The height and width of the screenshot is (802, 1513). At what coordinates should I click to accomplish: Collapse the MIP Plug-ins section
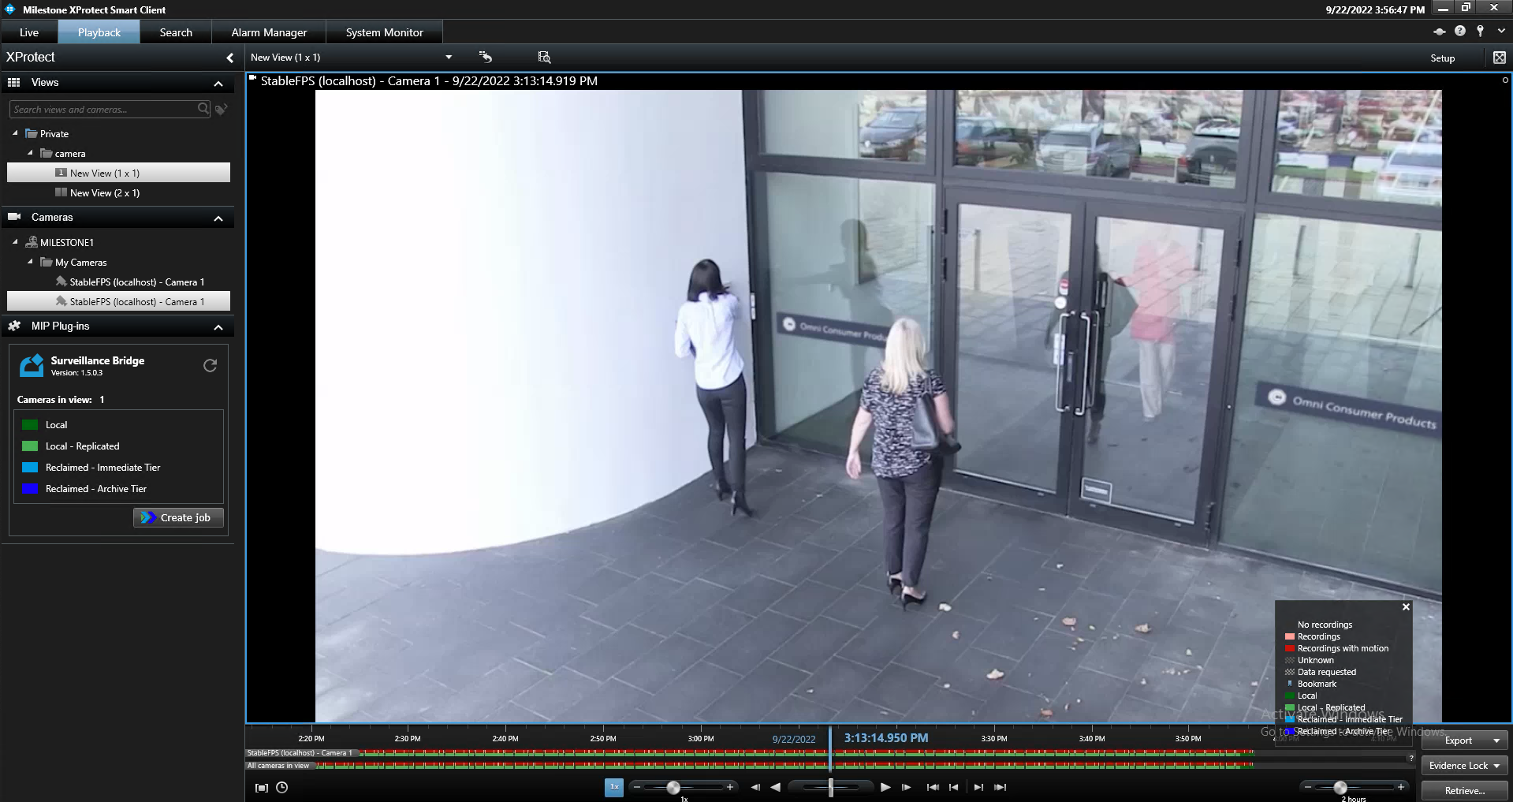point(218,327)
